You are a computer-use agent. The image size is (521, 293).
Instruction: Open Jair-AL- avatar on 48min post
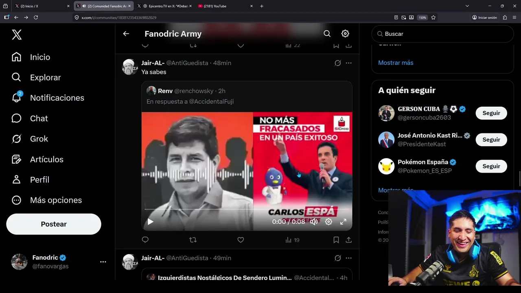tap(130, 67)
